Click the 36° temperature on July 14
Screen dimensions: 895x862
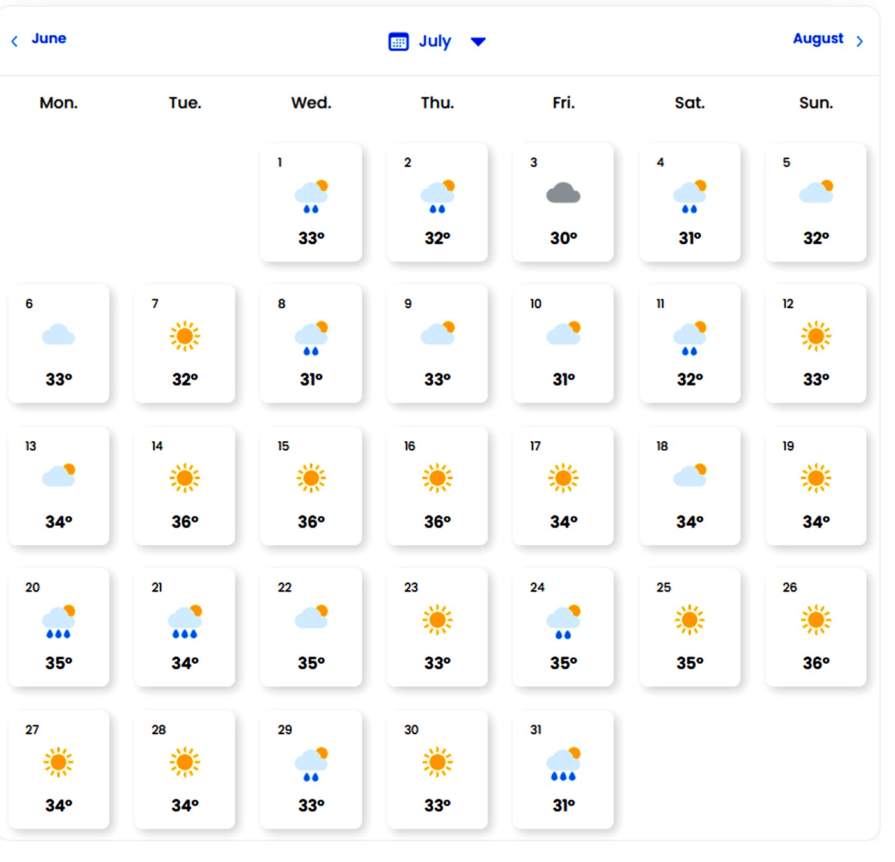[185, 522]
